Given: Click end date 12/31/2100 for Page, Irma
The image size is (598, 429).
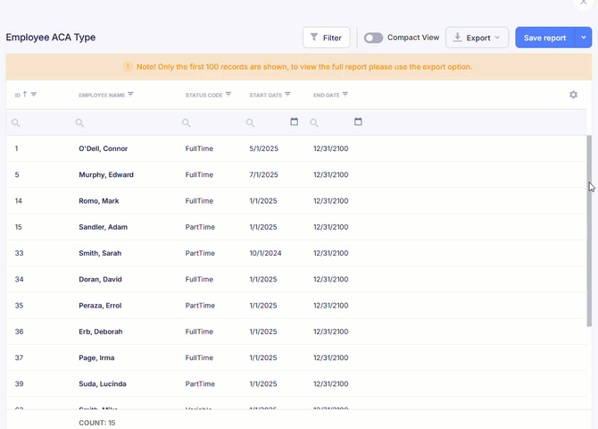Looking at the screenshot, I should click(x=330, y=357).
